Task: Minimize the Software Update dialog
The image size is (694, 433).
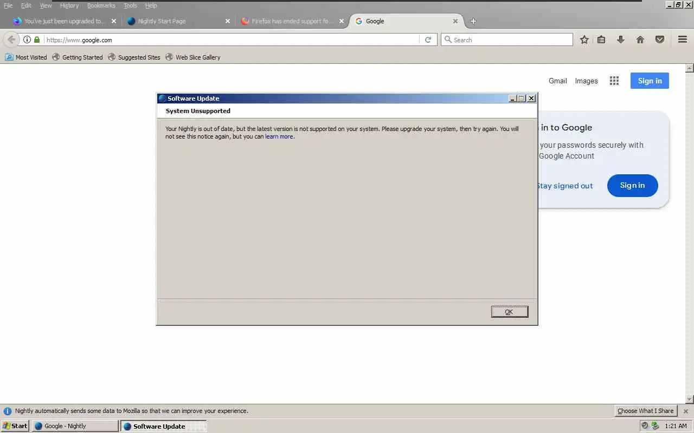Action: [512, 99]
